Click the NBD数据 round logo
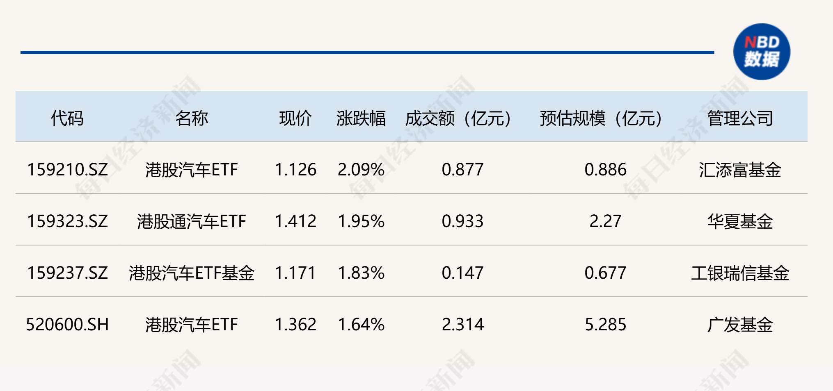This screenshot has height=391, width=833. coord(762,52)
